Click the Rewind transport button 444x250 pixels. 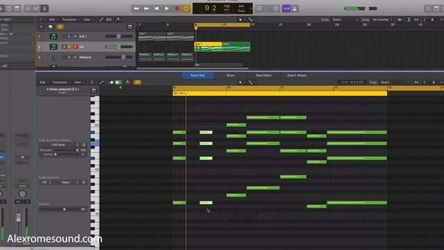[136, 8]
